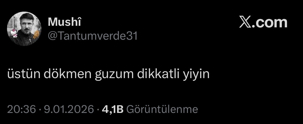Screen dimensions: 303x124
Task: Click the dot separator before 4,1B
Action: click(98, 110)
